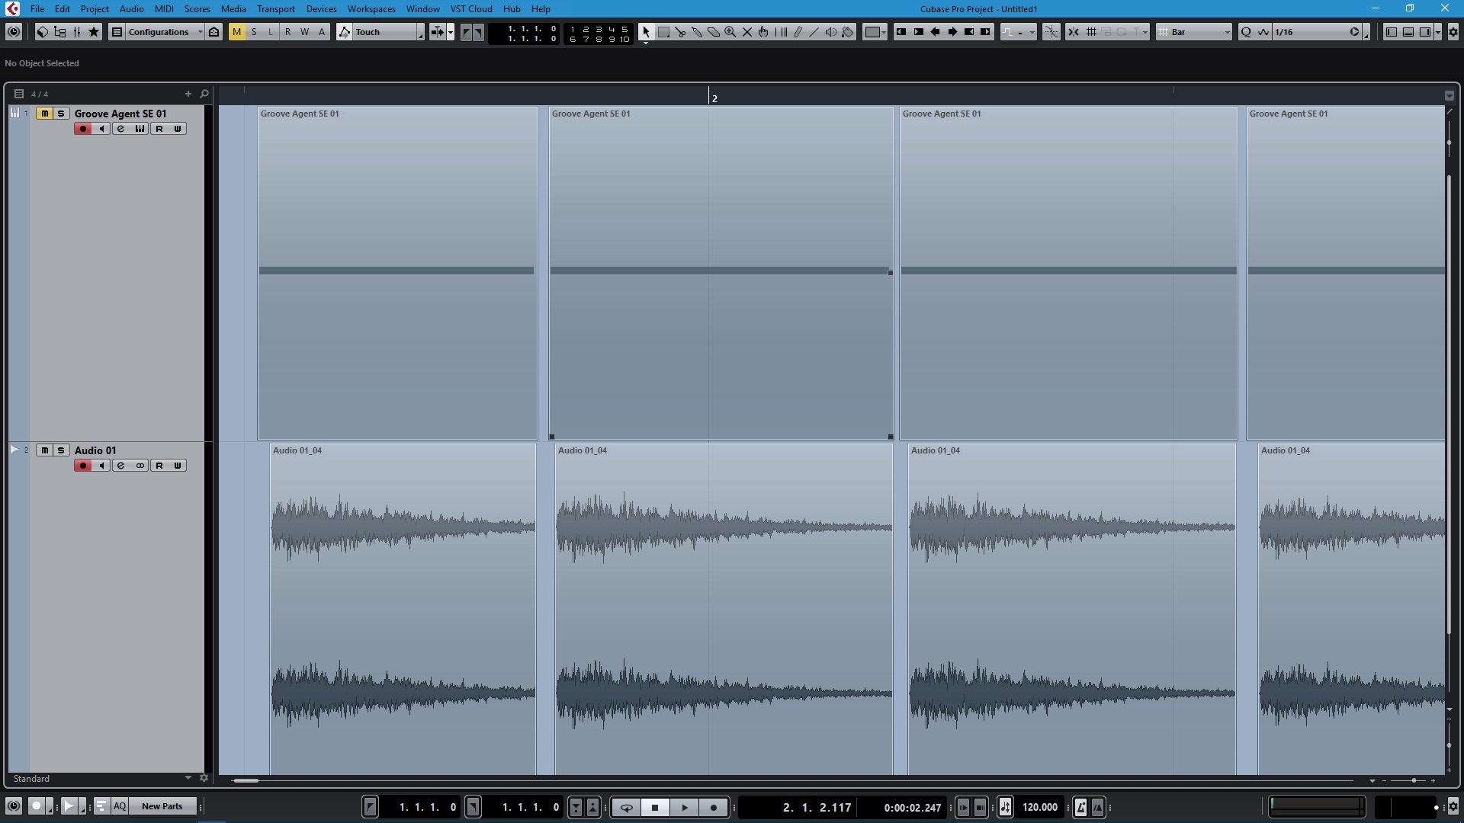1464x823 pixels.
Task: Click the tempo value 120.000 field
Action: (1039, 807)
